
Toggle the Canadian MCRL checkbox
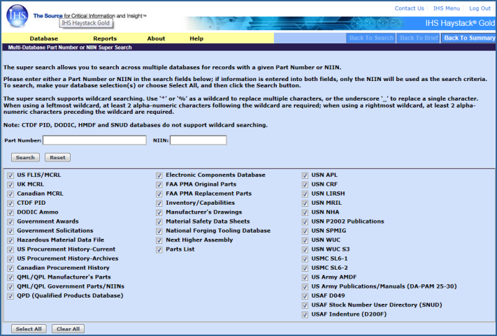click(10, 193)
